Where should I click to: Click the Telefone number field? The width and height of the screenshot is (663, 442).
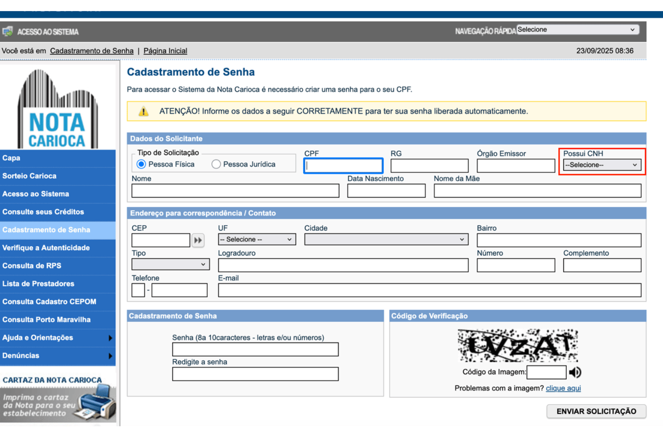coord(180,290)
